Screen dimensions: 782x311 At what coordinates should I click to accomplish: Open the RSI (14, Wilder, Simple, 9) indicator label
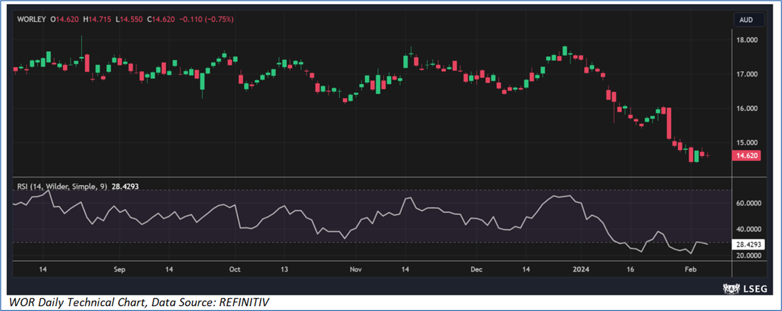pyautogui.click(x=62, y=186)
